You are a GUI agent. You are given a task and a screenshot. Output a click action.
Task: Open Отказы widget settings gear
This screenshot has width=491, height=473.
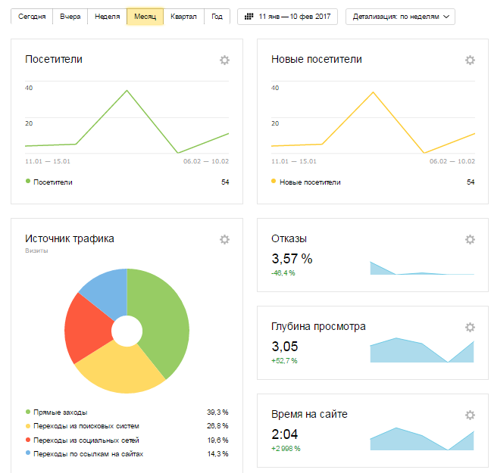click(x=470, y=239)
